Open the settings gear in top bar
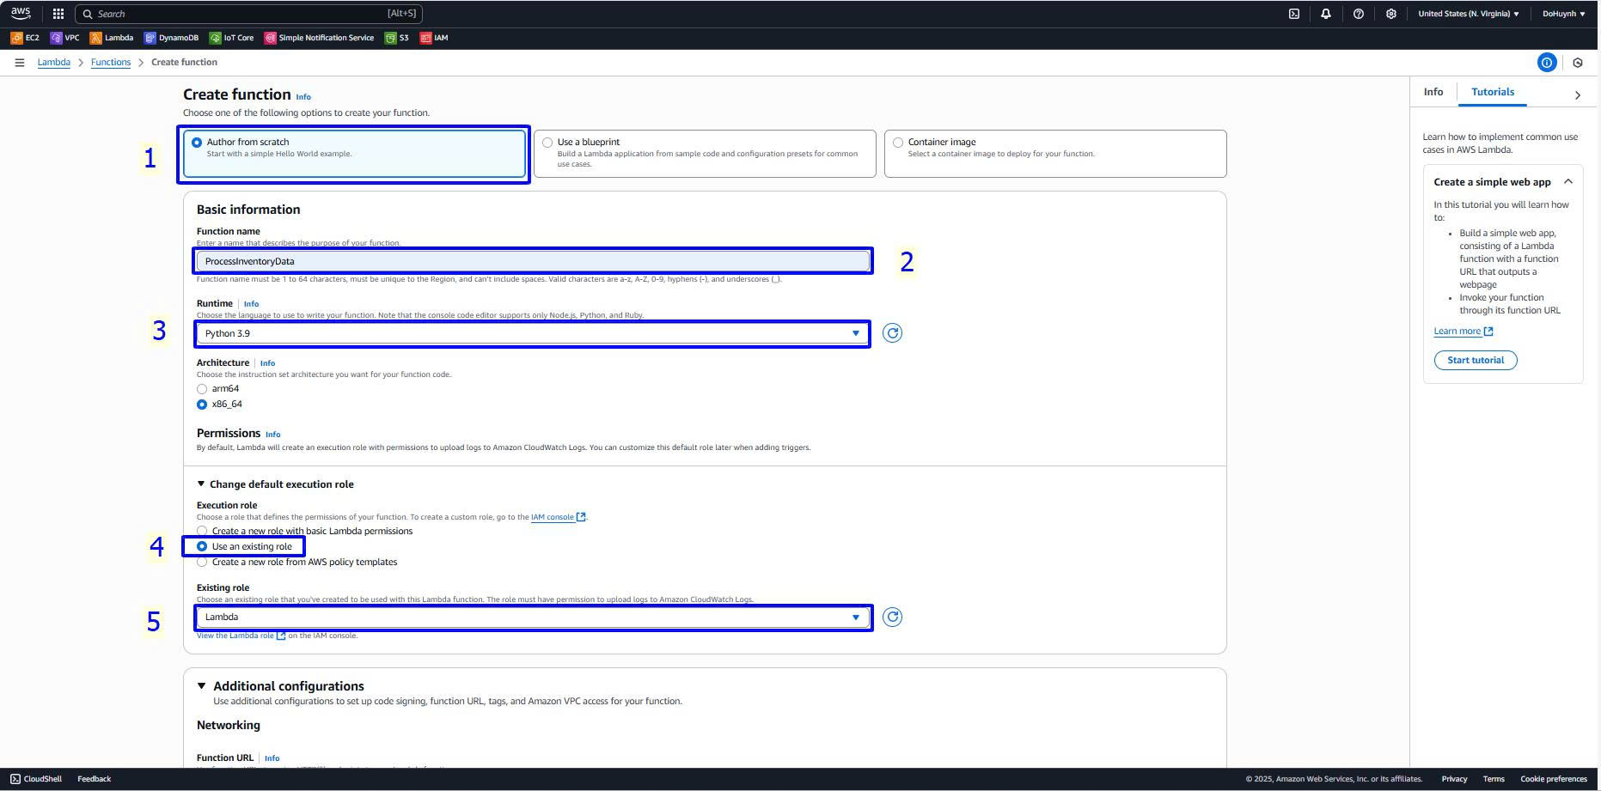Screen dimensions: 1601x791 pyautogui.click(x=1390, y=14)
